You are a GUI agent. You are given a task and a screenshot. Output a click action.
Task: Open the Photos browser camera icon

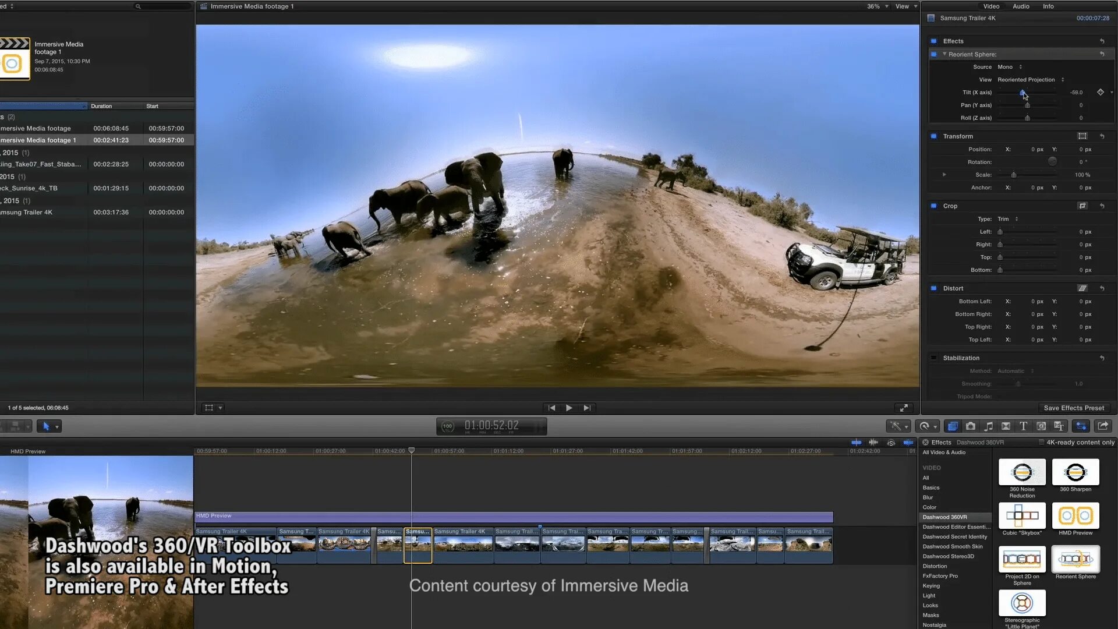[x=970, y=426]
